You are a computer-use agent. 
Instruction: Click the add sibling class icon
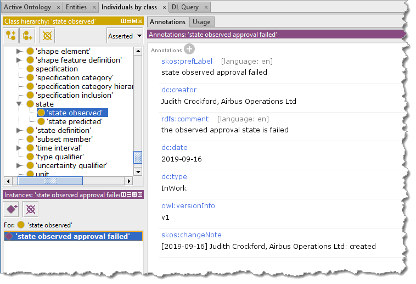point(28,36)
